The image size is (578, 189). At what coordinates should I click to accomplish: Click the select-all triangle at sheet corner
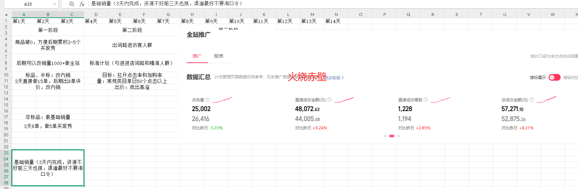click(x=6, y=15)
